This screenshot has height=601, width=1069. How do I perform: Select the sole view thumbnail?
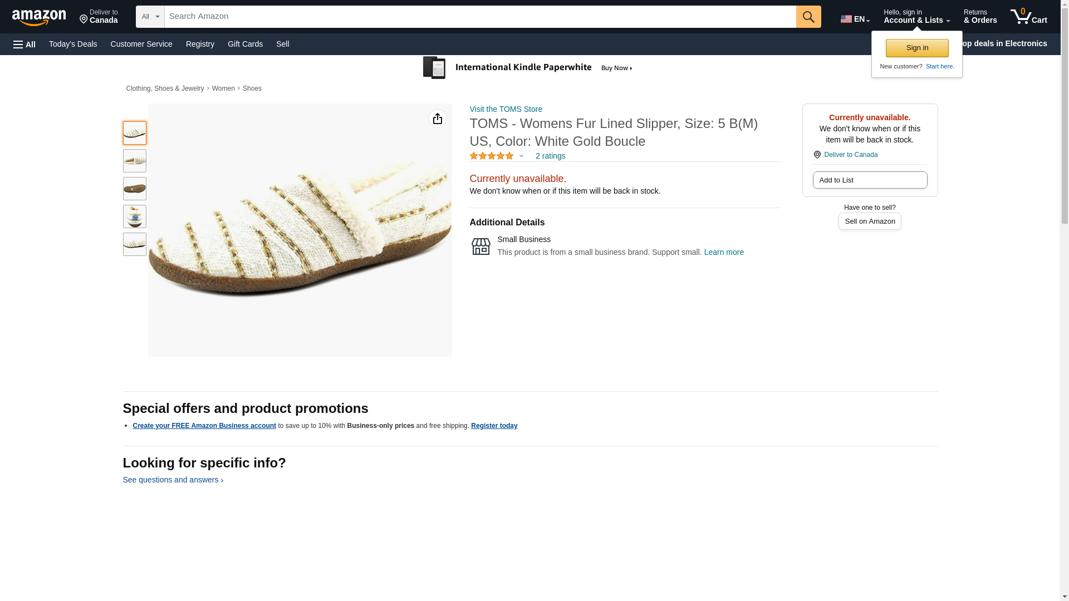tap(135, 189)
